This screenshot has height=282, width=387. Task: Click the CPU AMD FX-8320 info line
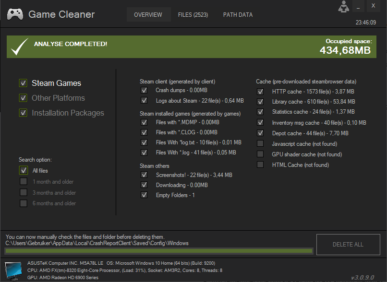[125, 270]
